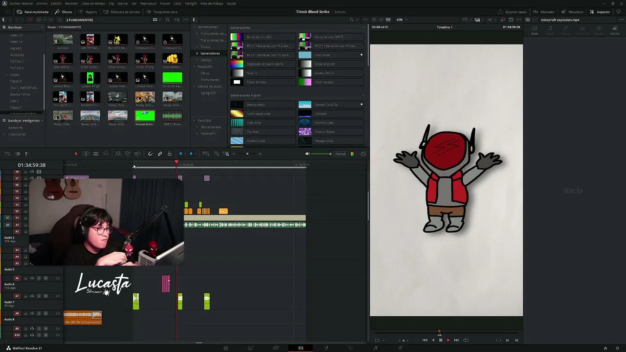Collapse Bandejas inteligentes section
Screen dimensions: 626x352
[4, 121]
